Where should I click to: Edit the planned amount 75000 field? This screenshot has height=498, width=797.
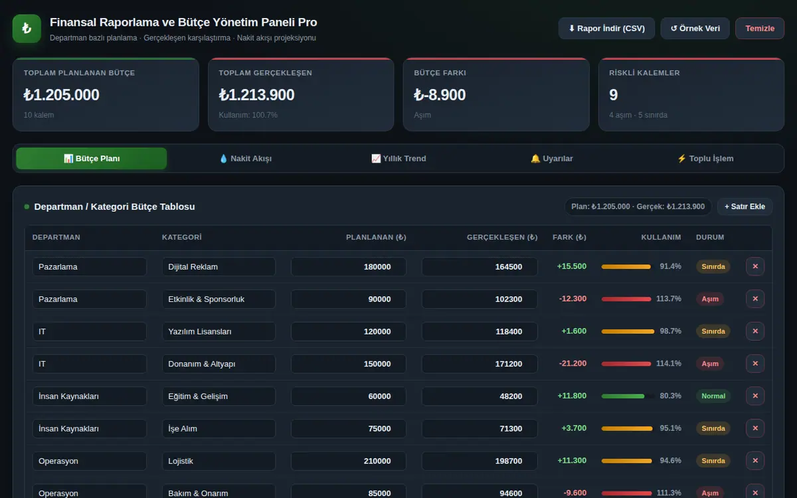tap(349, 429)
